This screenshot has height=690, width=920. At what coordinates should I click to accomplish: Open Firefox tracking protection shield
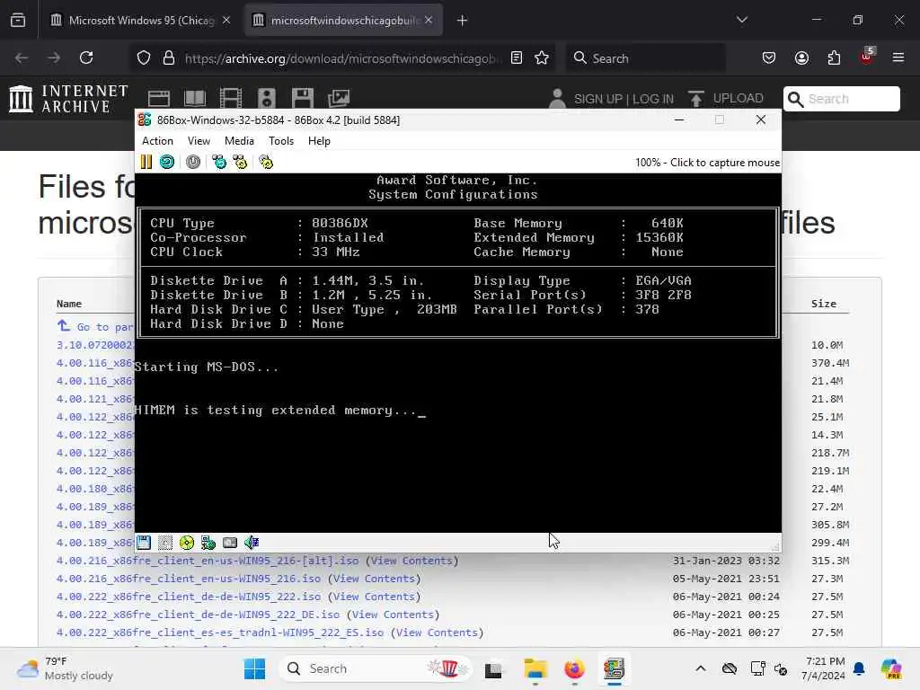pyautogui.click(x=144, y=57)
